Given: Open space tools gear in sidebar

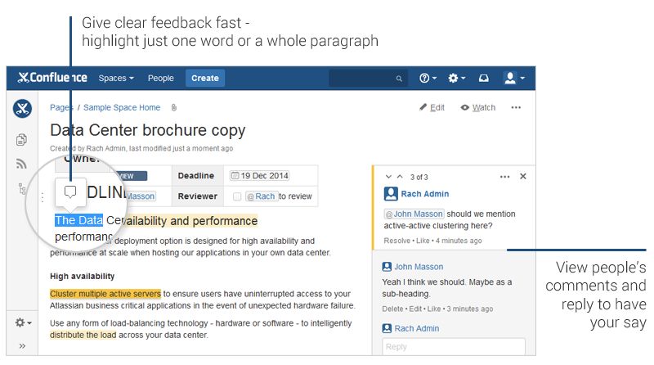Looking at the screenshot, I should pyautogui.click(x=23, y=322).
